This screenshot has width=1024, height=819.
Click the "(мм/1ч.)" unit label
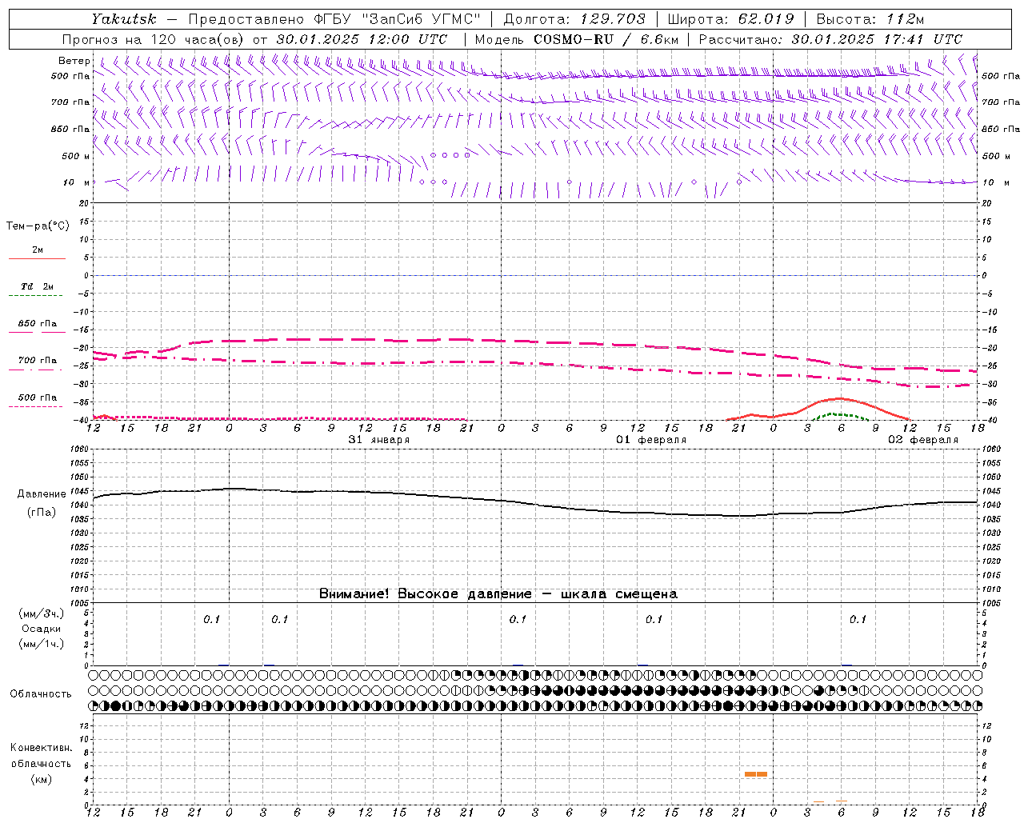click(41, 644)
